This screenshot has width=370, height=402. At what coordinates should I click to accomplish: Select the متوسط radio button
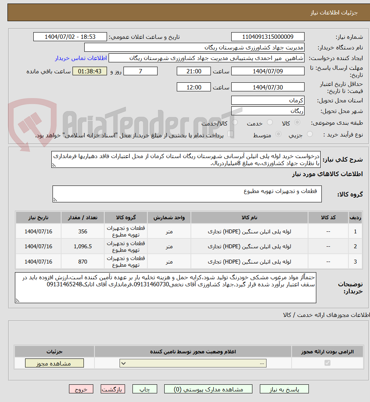[279, 134]
